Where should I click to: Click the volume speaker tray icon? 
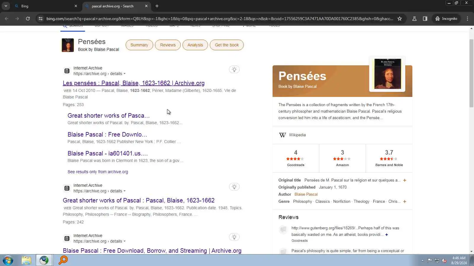click(444, 260)
